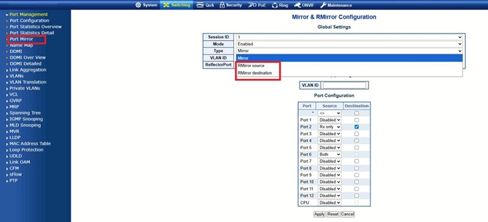This screenshot has width=488, height=222.
Task: Check the Port 1 Destination checkbox
Action: click(x=357, y=120)
